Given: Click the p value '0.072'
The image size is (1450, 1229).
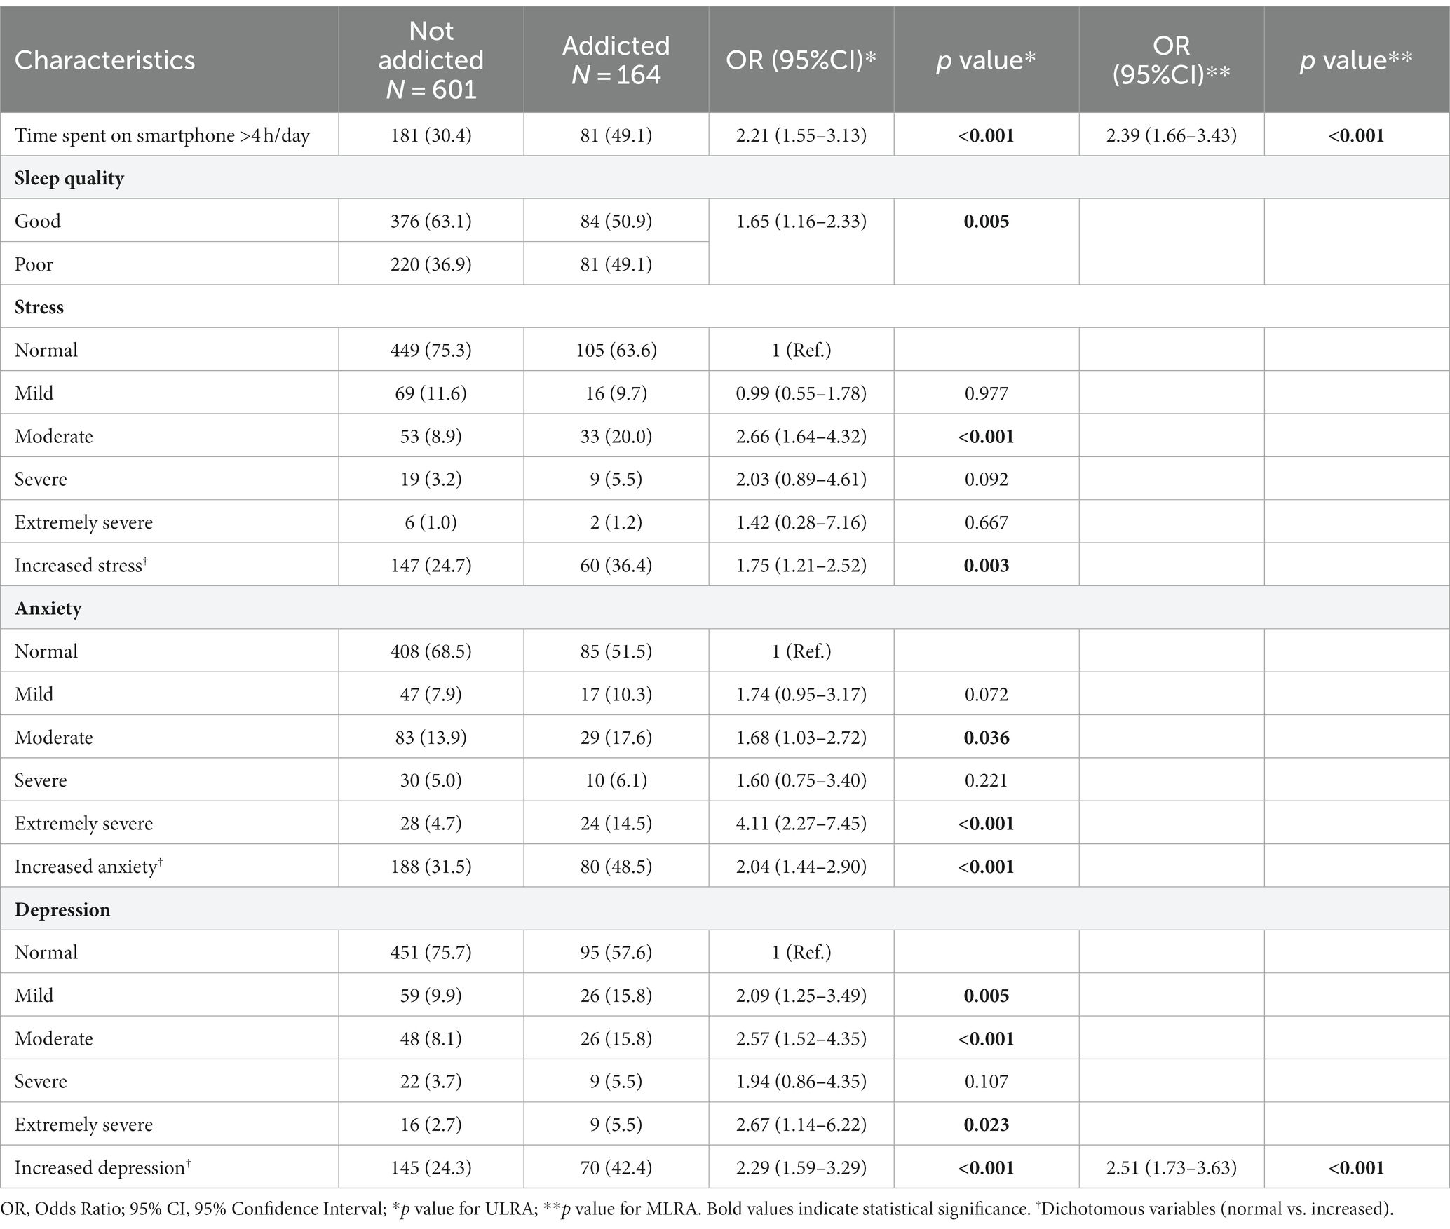Looking at the screenshot, I should coord(986,695).
